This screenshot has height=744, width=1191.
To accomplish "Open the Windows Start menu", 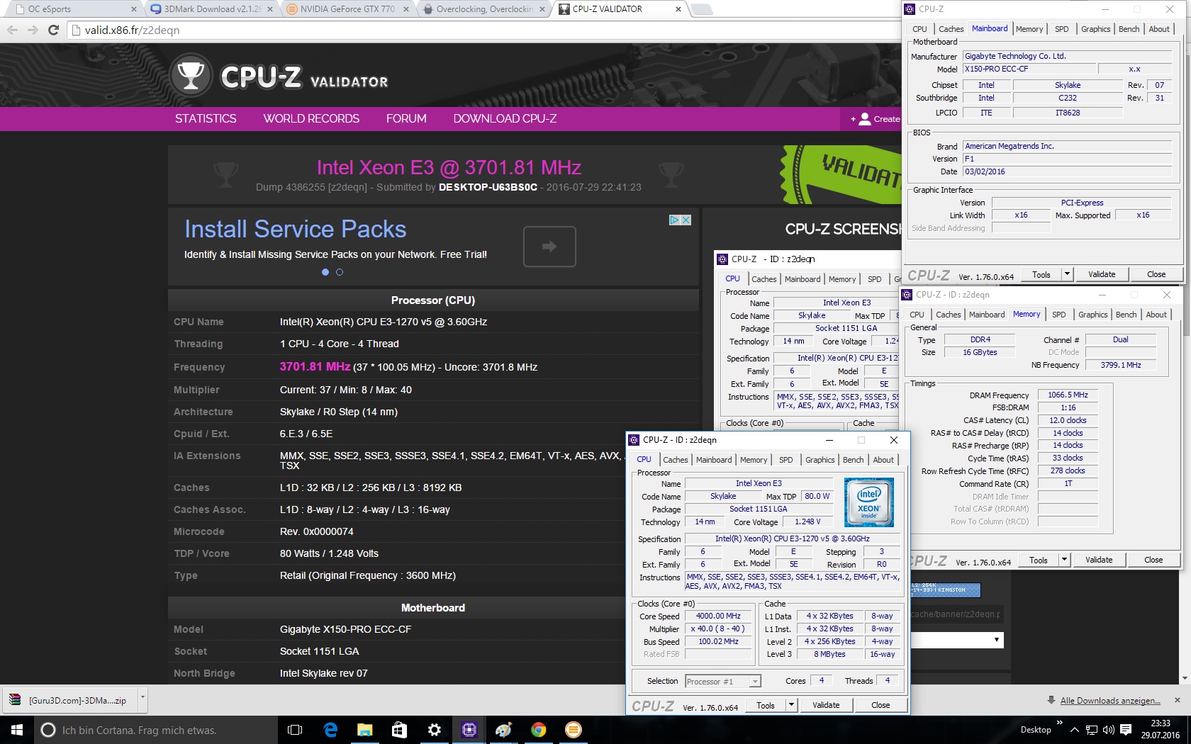I will pos(17,730).
